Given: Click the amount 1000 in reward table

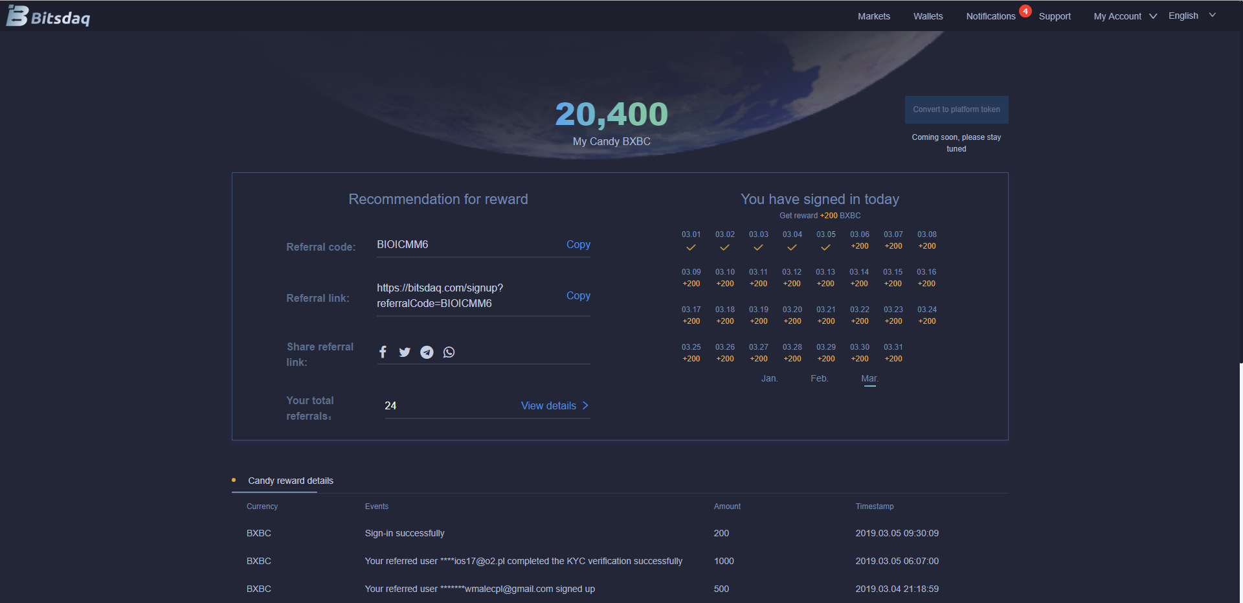Looking at the screenshot, I should tap(724, 561).
